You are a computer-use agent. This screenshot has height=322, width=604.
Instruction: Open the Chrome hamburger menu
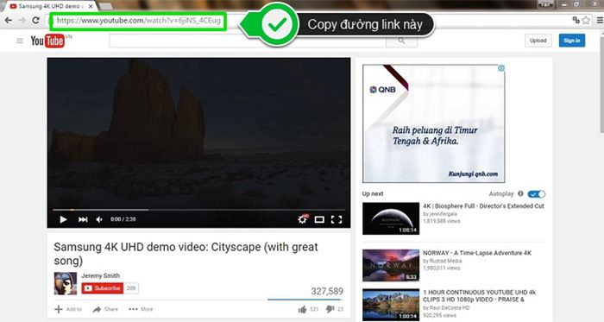[600, 21]
